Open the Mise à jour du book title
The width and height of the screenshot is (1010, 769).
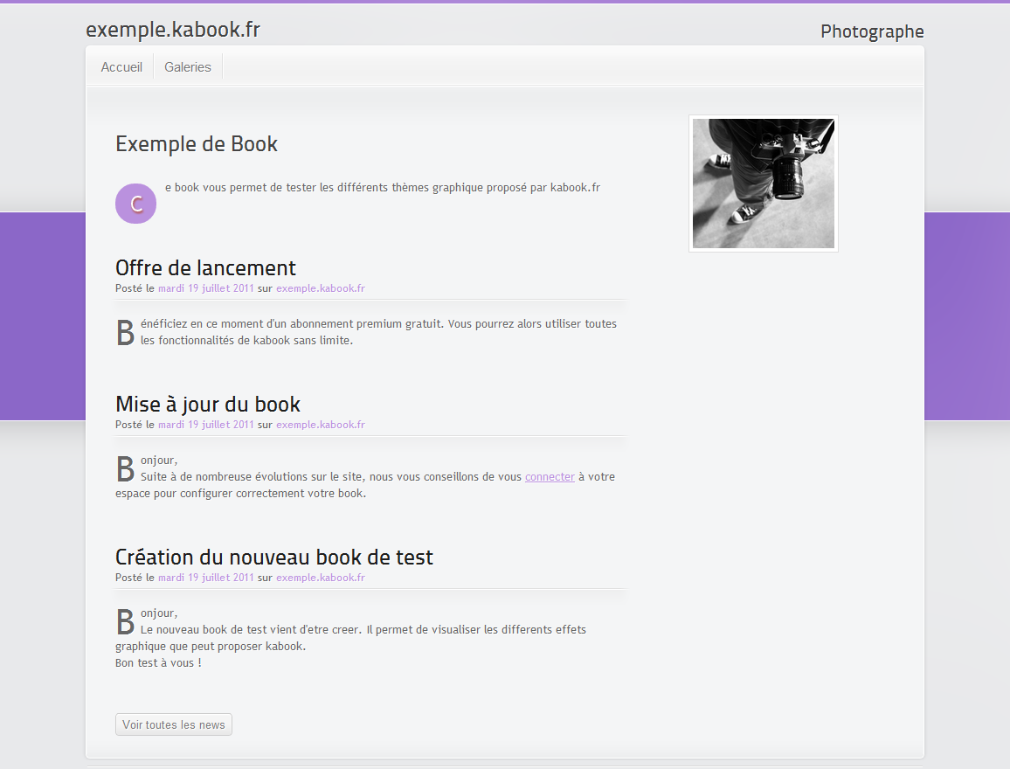coord(207,405)
